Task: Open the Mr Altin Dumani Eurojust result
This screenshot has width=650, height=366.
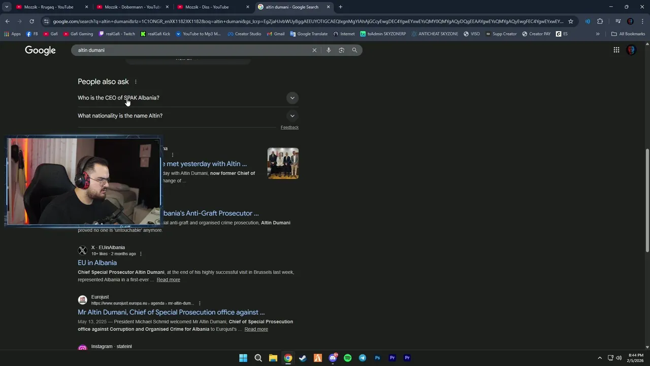Action: [171, 312]
